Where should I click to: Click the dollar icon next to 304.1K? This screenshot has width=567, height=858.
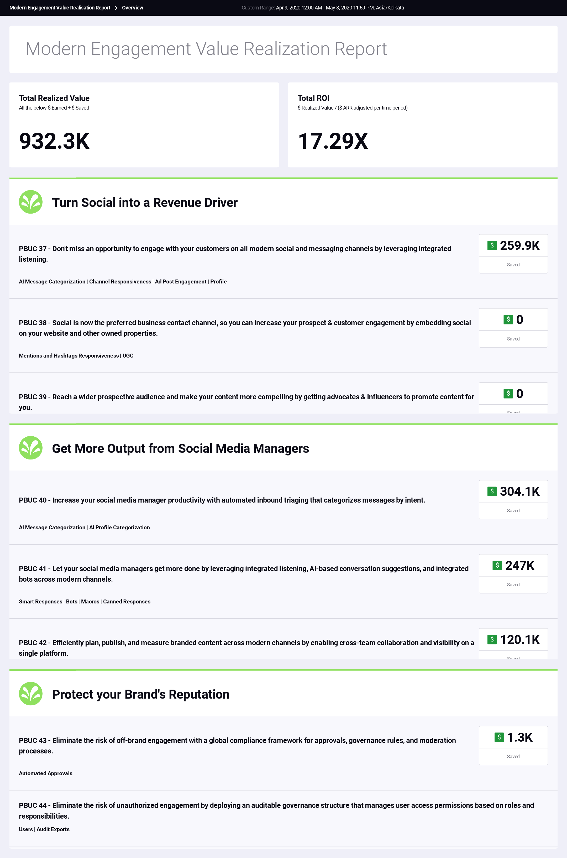pyautogui.click(x=492, y=491)
